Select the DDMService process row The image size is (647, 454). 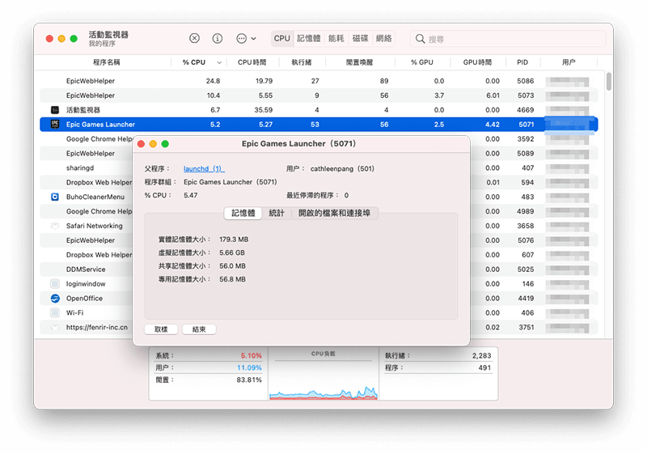(87, 269)
